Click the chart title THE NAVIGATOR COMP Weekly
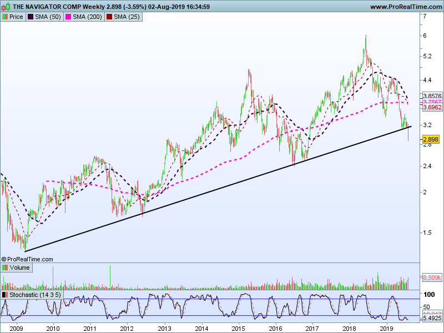This screenshot has width=444, height=333. tap(59, 7)
